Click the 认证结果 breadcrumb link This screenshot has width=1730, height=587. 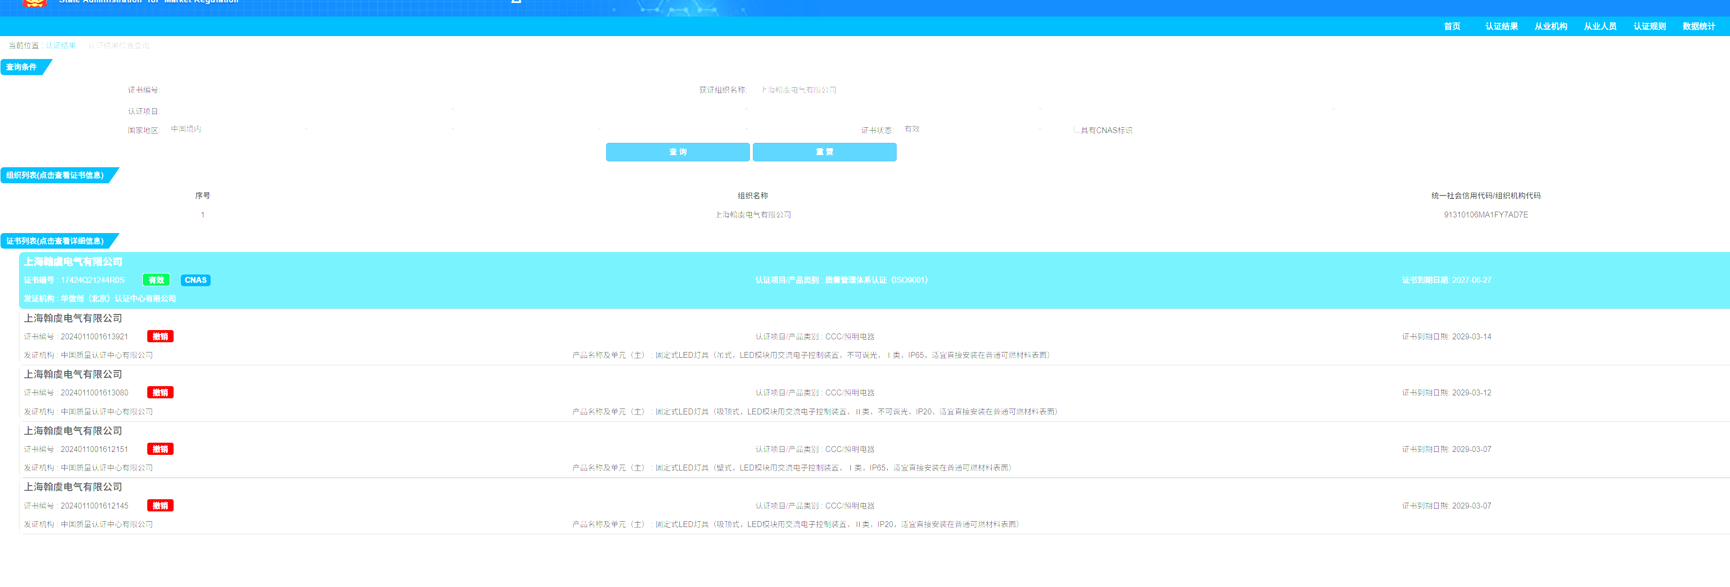[60, 46]
